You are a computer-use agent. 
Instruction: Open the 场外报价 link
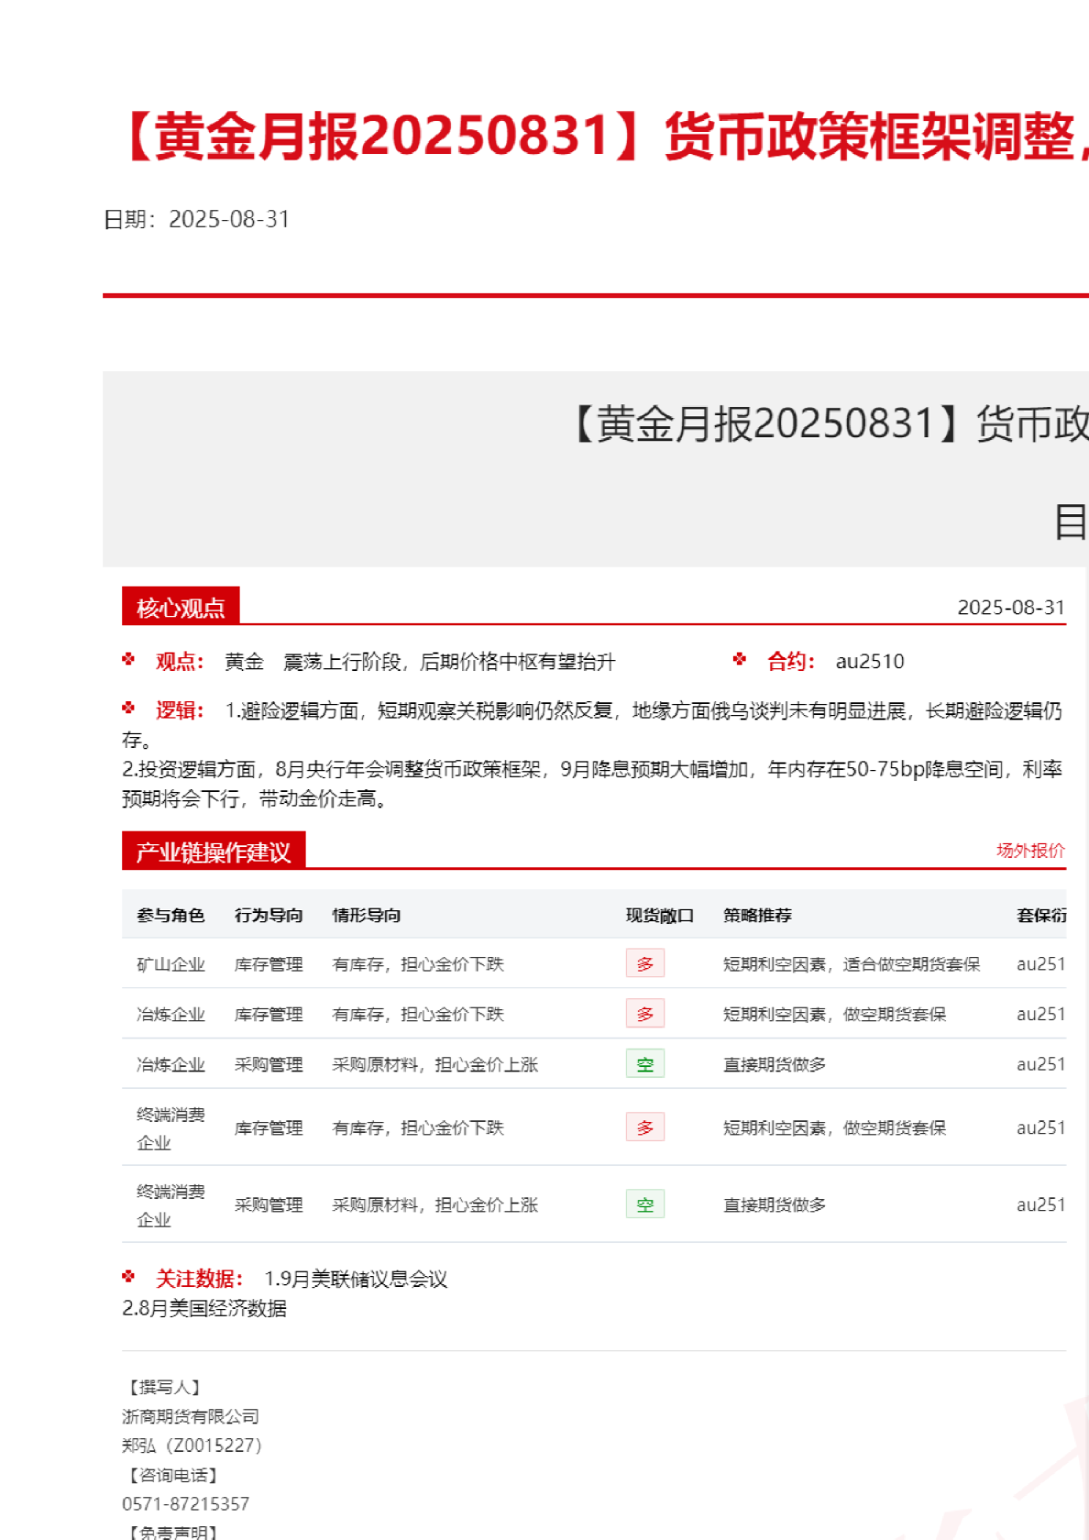[x=1030, y=851]
